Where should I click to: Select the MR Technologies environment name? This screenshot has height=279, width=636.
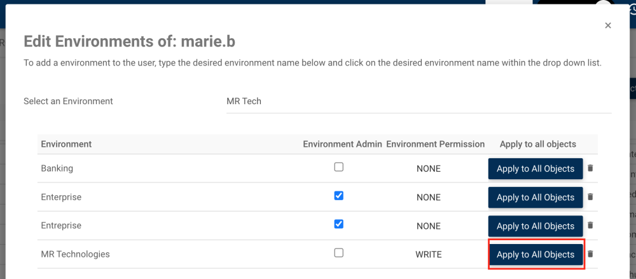coord(75,254)
